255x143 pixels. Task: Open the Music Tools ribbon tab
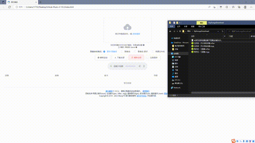(202, 27)
